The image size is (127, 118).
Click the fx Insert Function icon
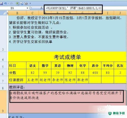pos(41,8)
